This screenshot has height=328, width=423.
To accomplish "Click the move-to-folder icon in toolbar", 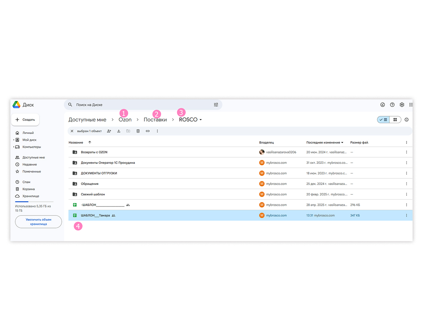I will click(x=128, y=131).
